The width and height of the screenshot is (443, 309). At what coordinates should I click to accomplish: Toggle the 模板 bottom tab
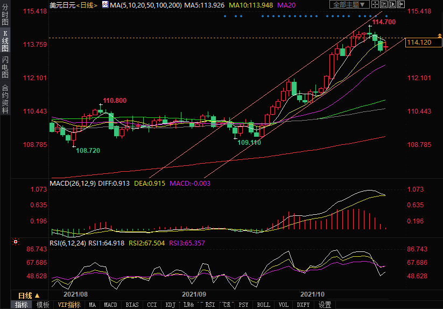click(x=43, y=305)
